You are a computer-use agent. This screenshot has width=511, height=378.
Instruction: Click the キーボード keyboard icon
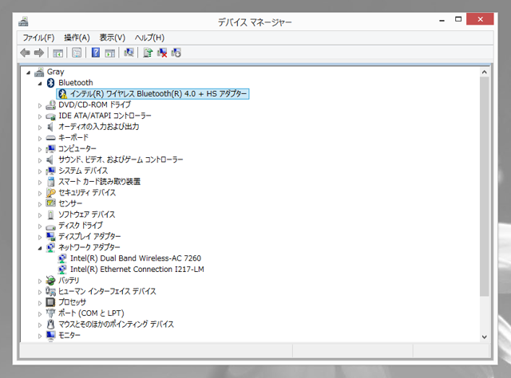point(50,138)
